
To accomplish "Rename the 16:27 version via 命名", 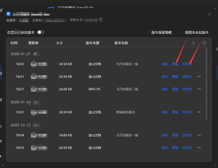I will [x=165, y=89].
